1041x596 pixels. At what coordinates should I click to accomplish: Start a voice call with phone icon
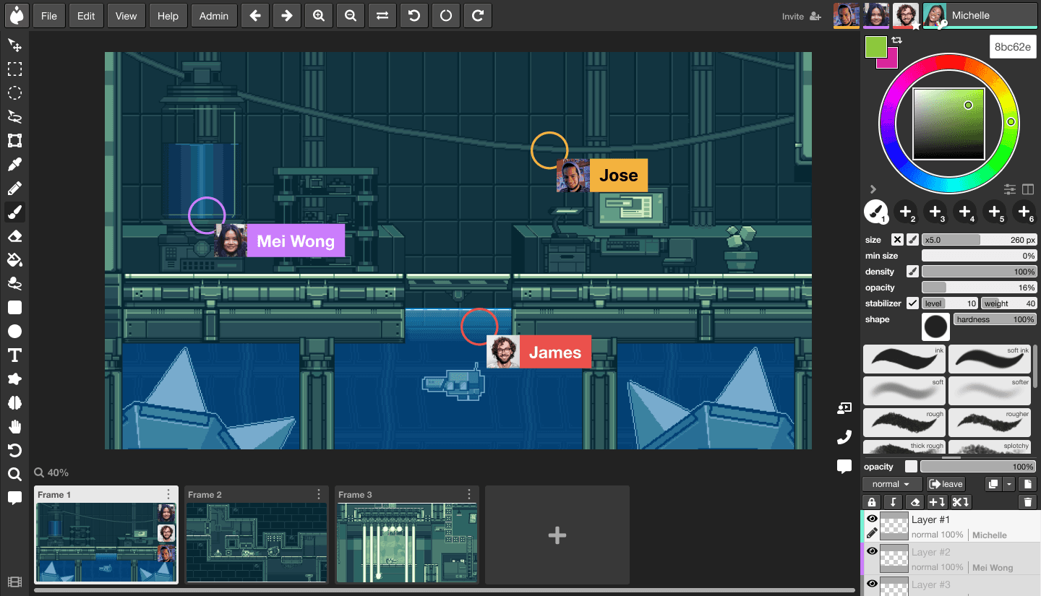pos(844,437)
